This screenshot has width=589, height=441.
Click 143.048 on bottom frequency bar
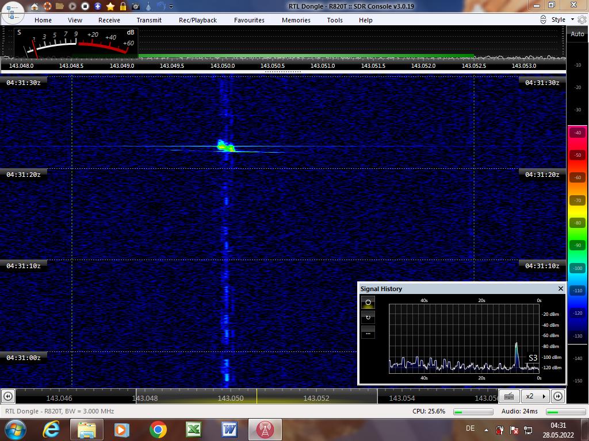click(145, 399)
